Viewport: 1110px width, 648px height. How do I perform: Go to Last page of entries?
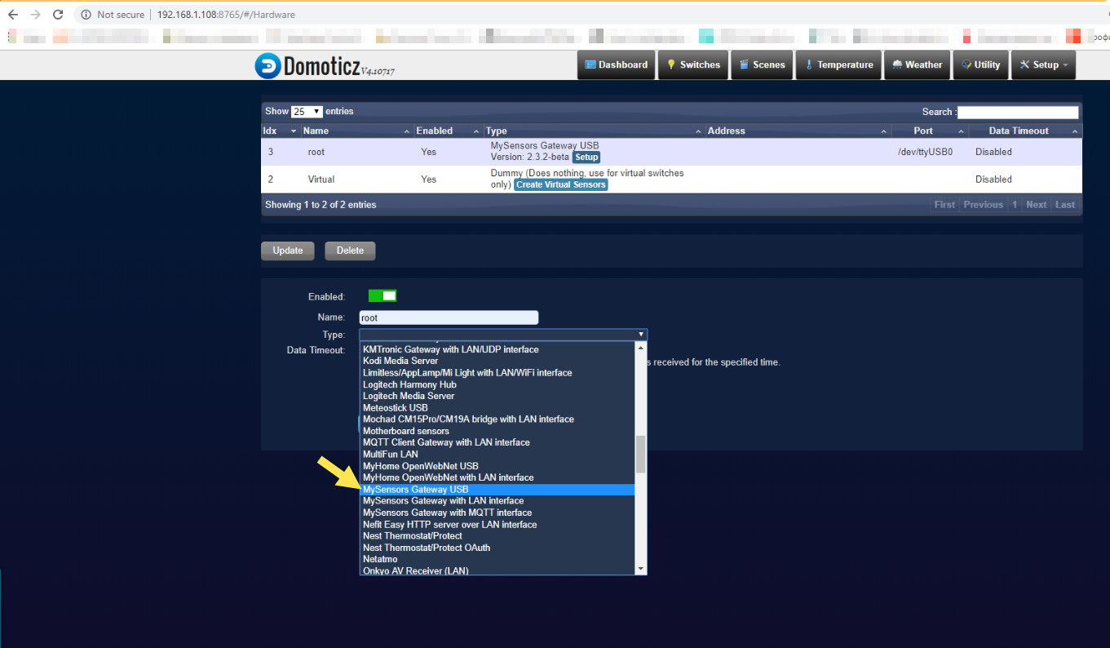pyautogui.click(x=1065, y=205)
